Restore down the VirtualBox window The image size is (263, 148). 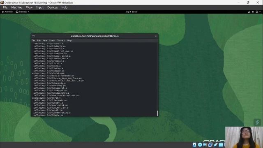(x=248, y=2)
